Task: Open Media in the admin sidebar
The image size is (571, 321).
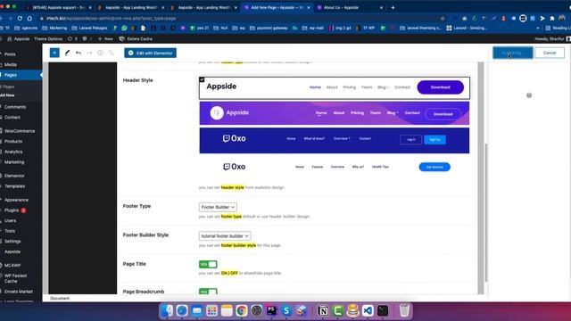Action: tap(10, 64)
